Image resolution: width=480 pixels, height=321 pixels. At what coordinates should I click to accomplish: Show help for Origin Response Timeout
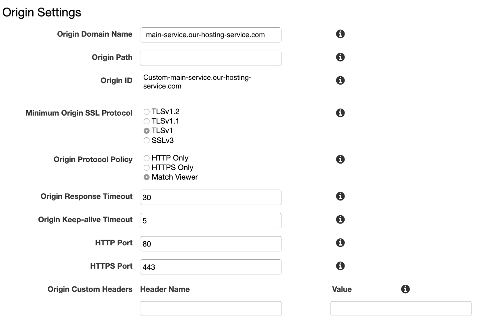pyautogui.click(x=340, y=196)
